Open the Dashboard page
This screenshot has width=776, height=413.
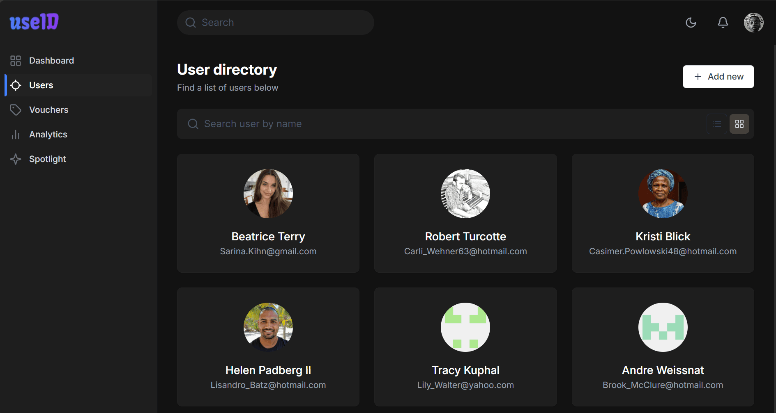tap(78, 61)
